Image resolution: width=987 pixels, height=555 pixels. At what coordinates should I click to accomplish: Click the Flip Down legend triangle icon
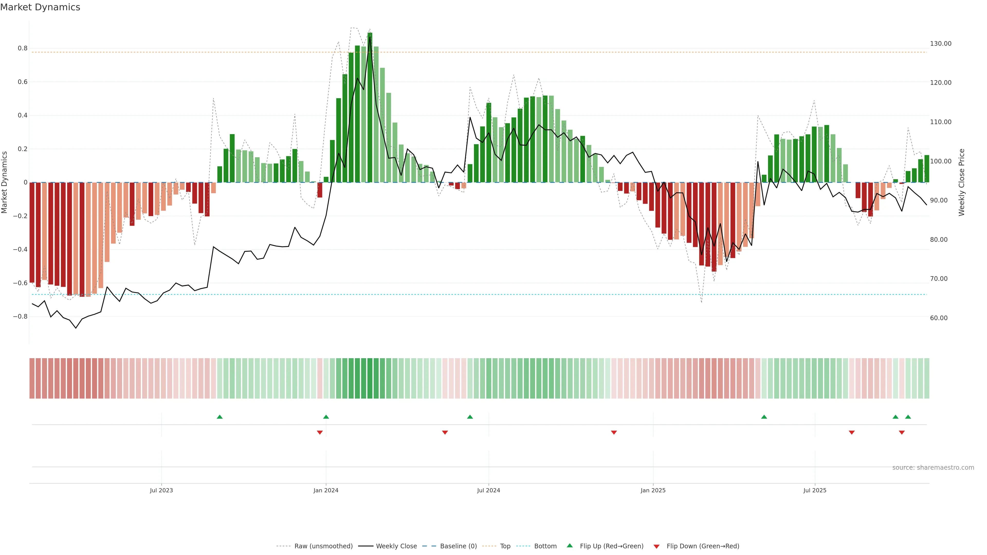click(x=656, y=546)
